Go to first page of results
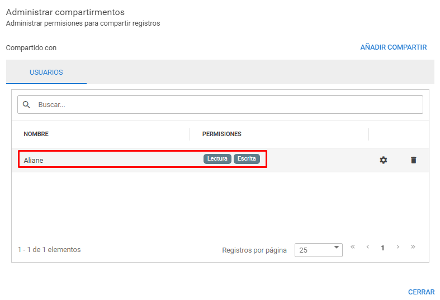 pyautogui.click(x=353, y=247)
